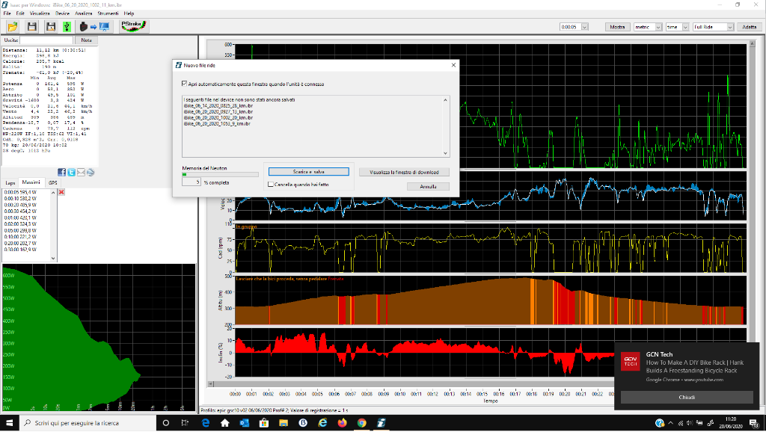Viewport: 766px width, 432px height.
Task: Click the green USB connection icon
Action: point(67,27)
